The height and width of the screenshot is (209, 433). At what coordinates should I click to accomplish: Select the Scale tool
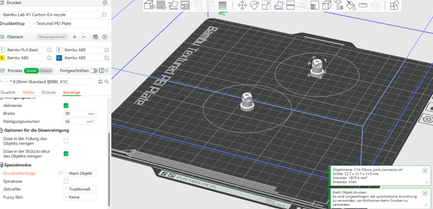(266, 5)
